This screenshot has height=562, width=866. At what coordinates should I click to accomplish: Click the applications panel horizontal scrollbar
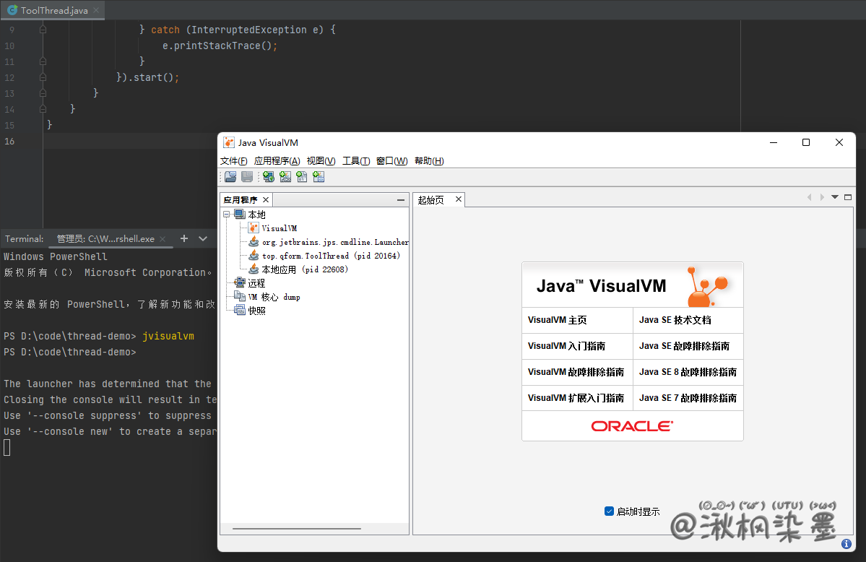[296, 529]
